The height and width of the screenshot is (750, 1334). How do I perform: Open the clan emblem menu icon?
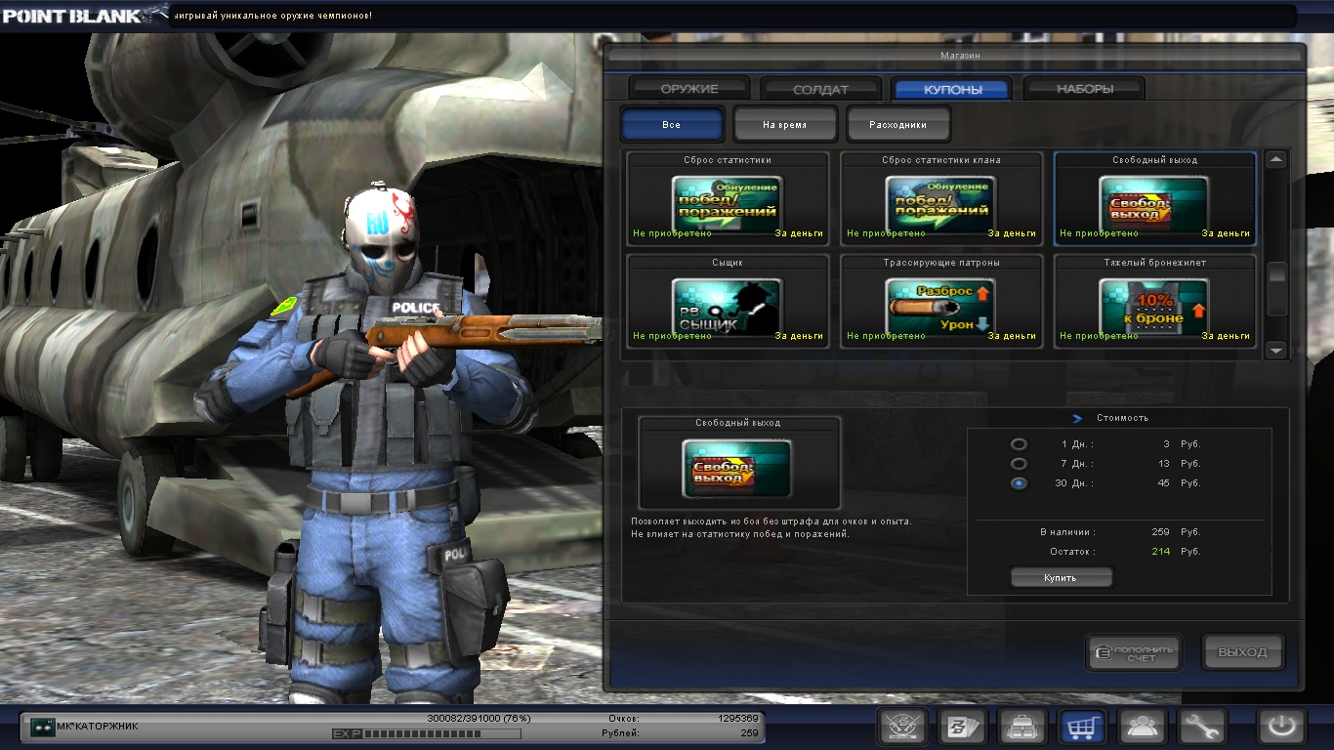pos(902,727)
